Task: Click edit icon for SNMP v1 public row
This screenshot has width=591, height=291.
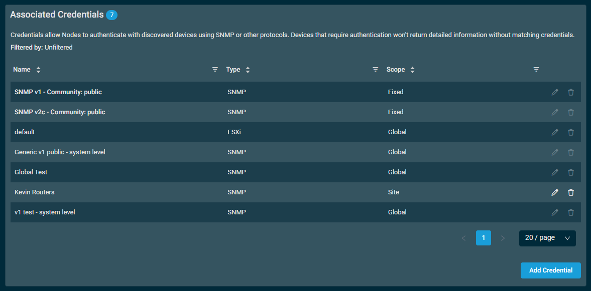Action: coord(554,92)
